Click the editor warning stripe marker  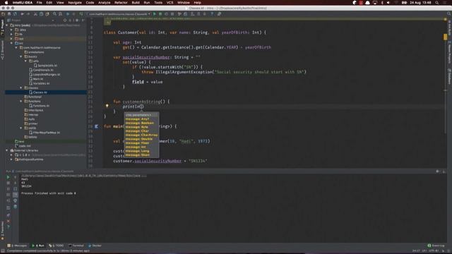[x=446, y=37]
